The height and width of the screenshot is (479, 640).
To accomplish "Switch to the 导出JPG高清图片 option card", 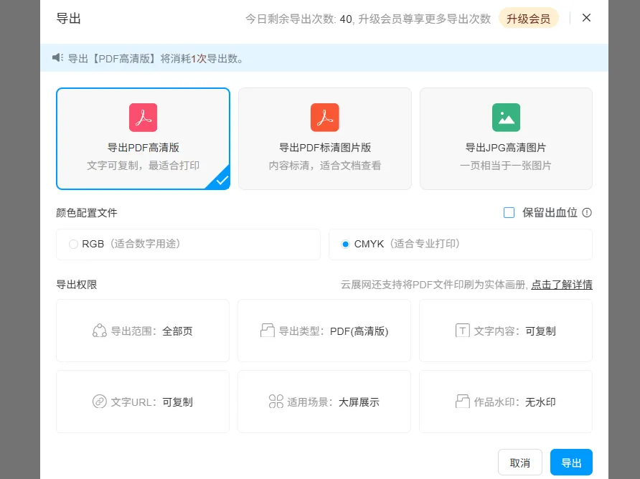I will coord(506,138).
